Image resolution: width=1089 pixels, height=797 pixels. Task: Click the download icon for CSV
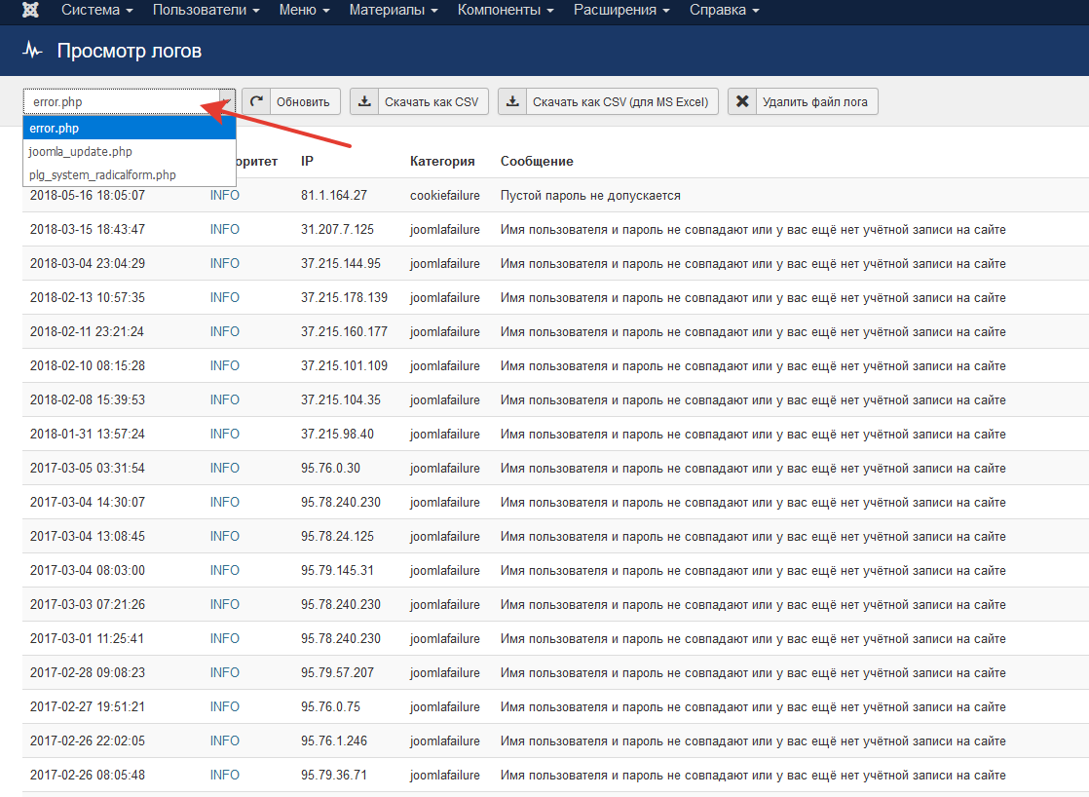click(363, 101)
